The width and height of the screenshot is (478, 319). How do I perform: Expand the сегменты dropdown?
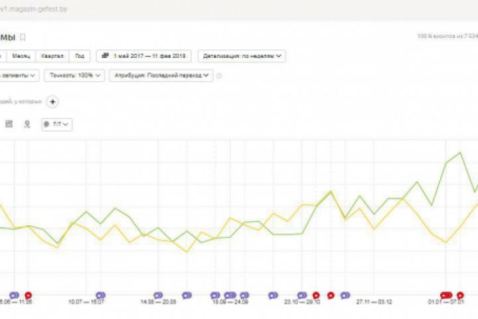[x=19, y=75]
